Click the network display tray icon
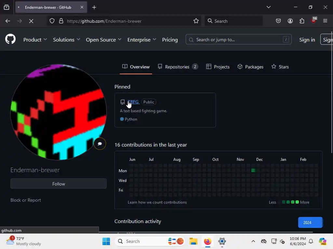 274,241
